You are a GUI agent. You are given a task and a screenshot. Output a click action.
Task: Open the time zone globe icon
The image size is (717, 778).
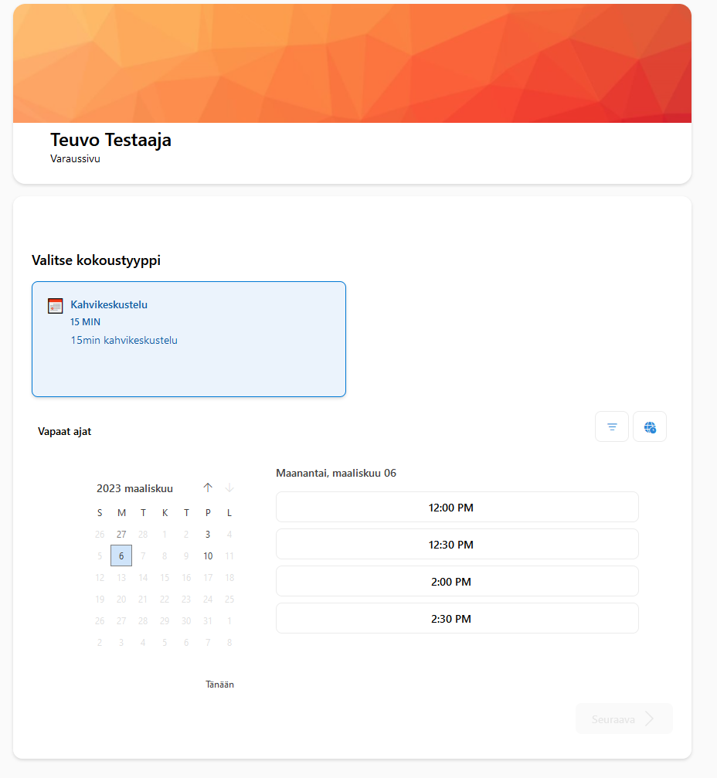(650, 426)
